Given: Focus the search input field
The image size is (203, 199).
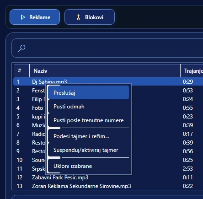Looking at the screenshot, I should (x=107, y=48).
